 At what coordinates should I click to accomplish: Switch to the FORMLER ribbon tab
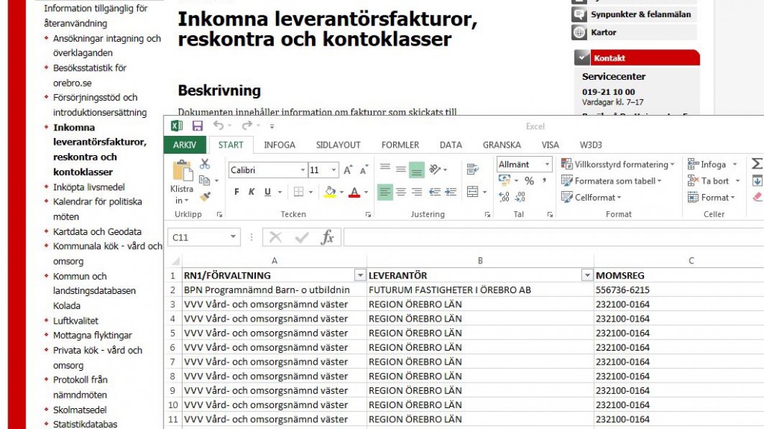tap(400, 145)
